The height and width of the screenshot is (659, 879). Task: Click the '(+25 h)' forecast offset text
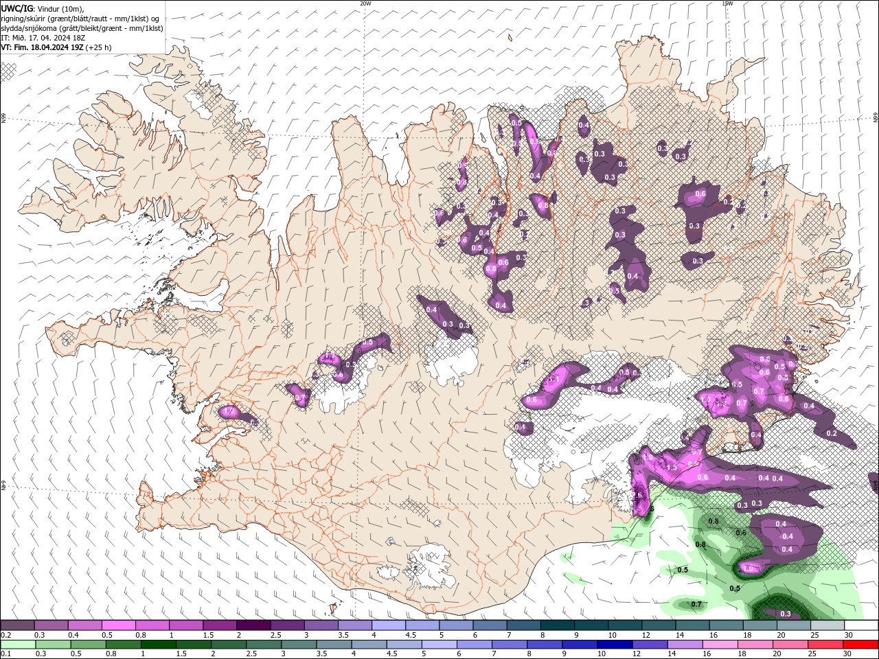coord(99,47)
